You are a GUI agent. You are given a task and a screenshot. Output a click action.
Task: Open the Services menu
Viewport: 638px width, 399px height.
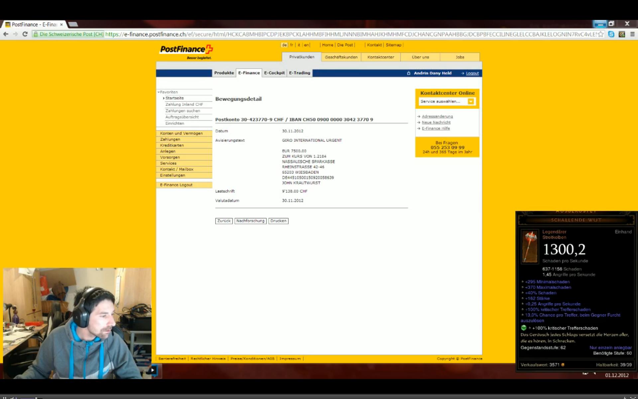click(x=184, y=163)
